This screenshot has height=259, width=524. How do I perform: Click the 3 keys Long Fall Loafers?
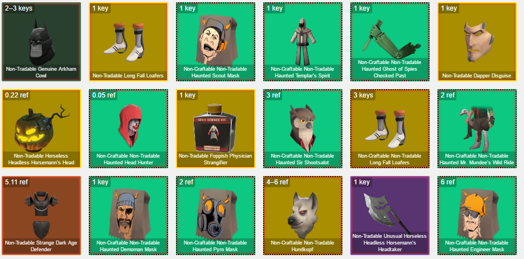pyautogui.click(x=390, y=129)
